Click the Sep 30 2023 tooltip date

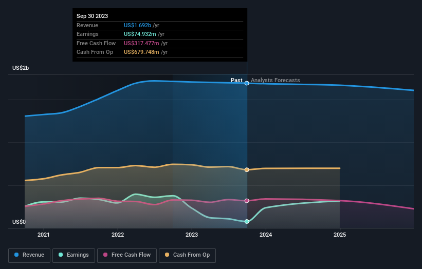tap(93, 16)
